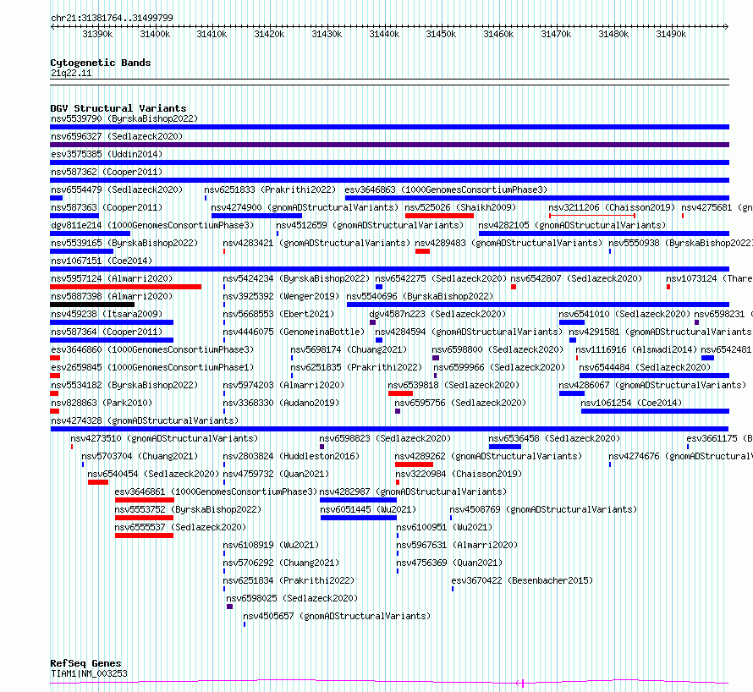Click nsv6539818 (Sedlazeck2020) red bar
This screenshot has height=692, width=753.
[400, 393]
